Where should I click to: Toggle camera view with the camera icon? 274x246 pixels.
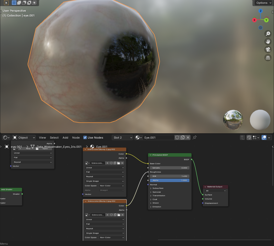268,50
